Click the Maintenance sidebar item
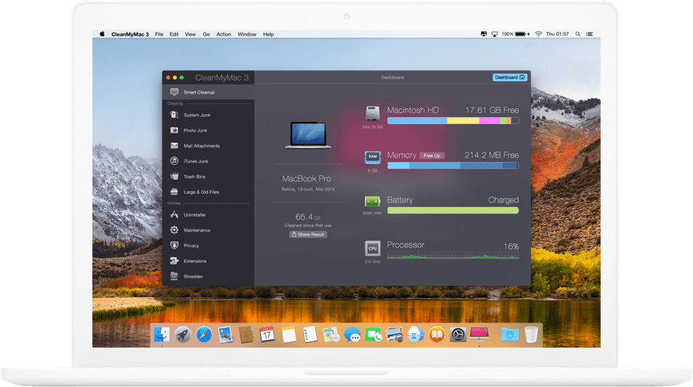This screenshot has height=387, width=693. coord(196,230)
